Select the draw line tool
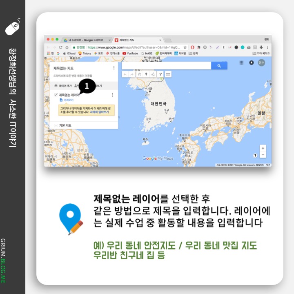The height and width of the screenshot is (294, 294). tap(152, 74)
